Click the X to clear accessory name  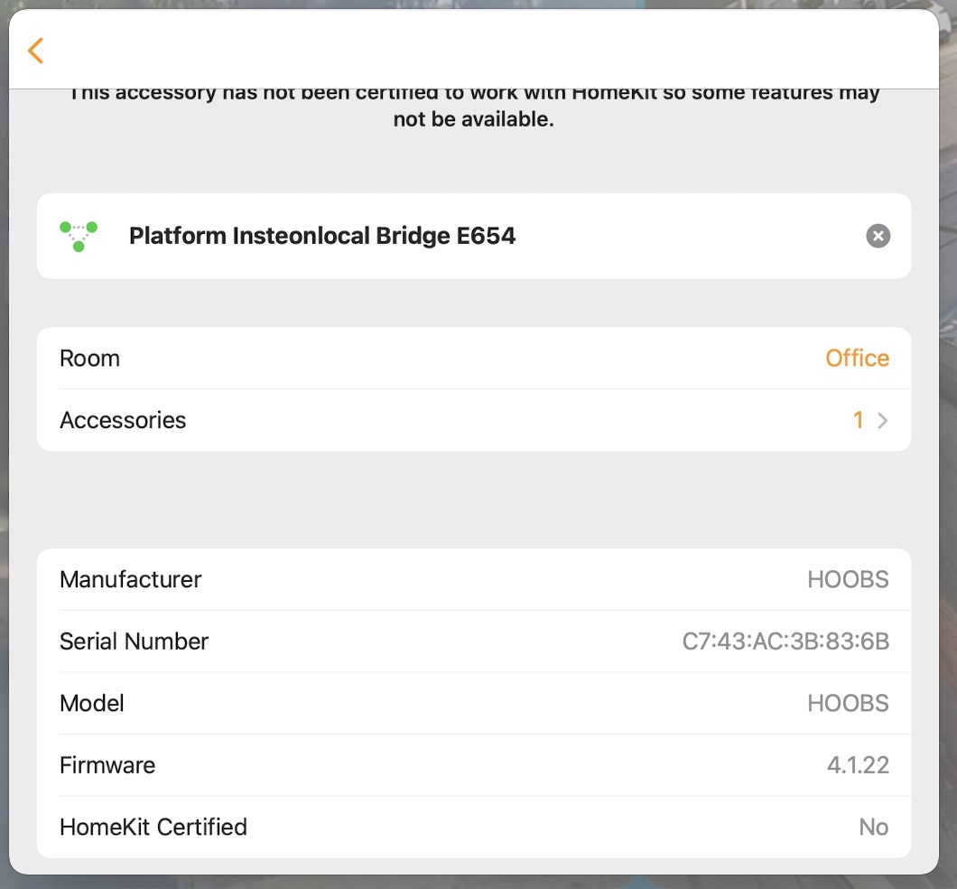[877, 236]
